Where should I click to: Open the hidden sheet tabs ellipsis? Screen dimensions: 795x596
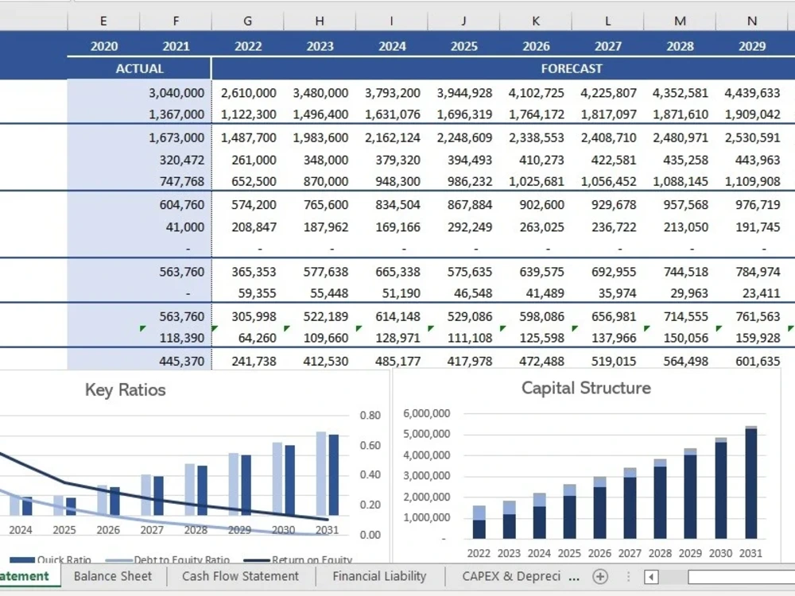(574, 577)
